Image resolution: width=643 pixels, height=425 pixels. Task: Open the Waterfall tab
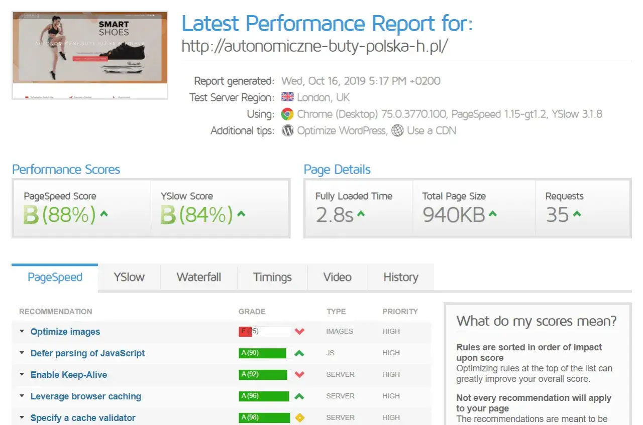198,277
